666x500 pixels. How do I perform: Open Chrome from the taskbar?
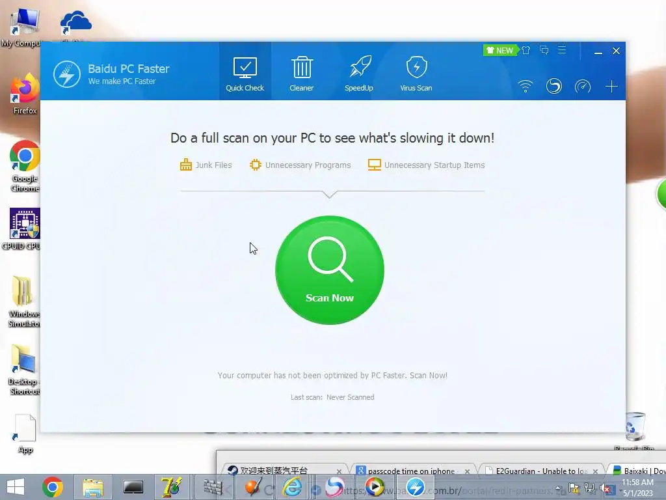coord(53,487)
